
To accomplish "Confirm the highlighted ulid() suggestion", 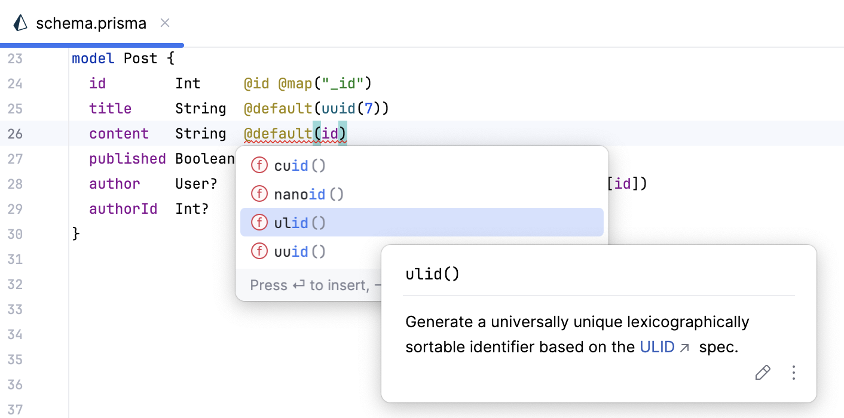I will click(299, 222).
